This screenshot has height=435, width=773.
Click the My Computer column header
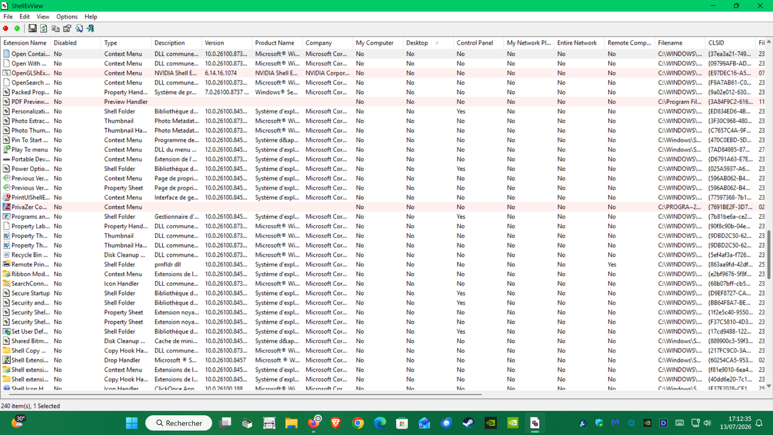point(378,43)
